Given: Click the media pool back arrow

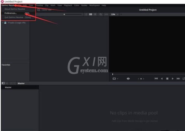Looking at the screenshot, I should click(x=11, y=83).
